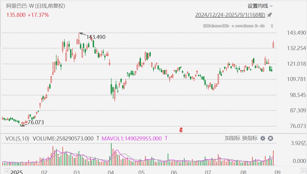Click the 76.073 low price annotation
307x174 pixels.
[36, 122]
